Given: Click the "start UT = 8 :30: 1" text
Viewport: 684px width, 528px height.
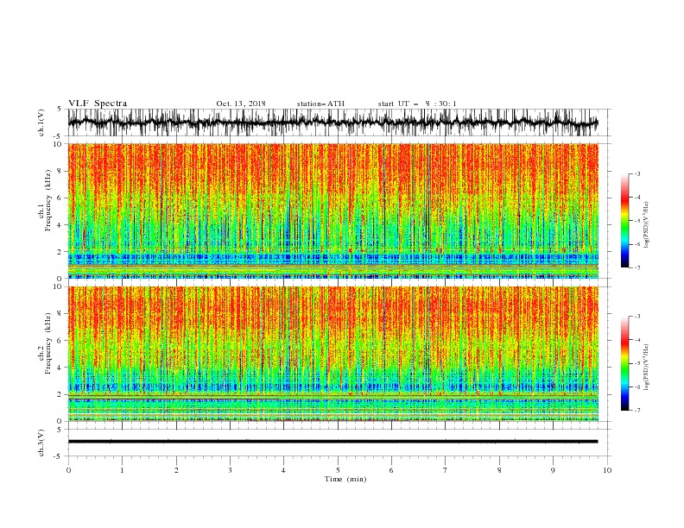Looking at the screenshot, I should pos(417,104).
